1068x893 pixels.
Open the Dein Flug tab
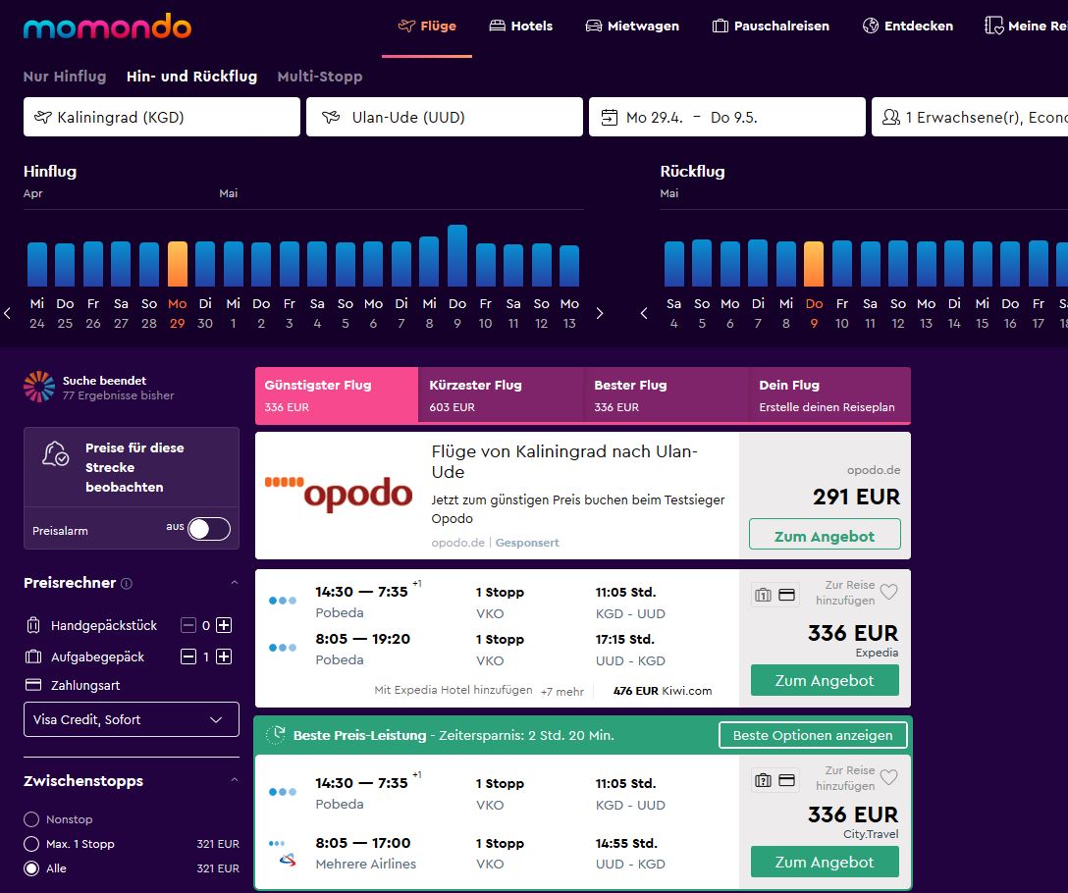[x=829, y=395]
